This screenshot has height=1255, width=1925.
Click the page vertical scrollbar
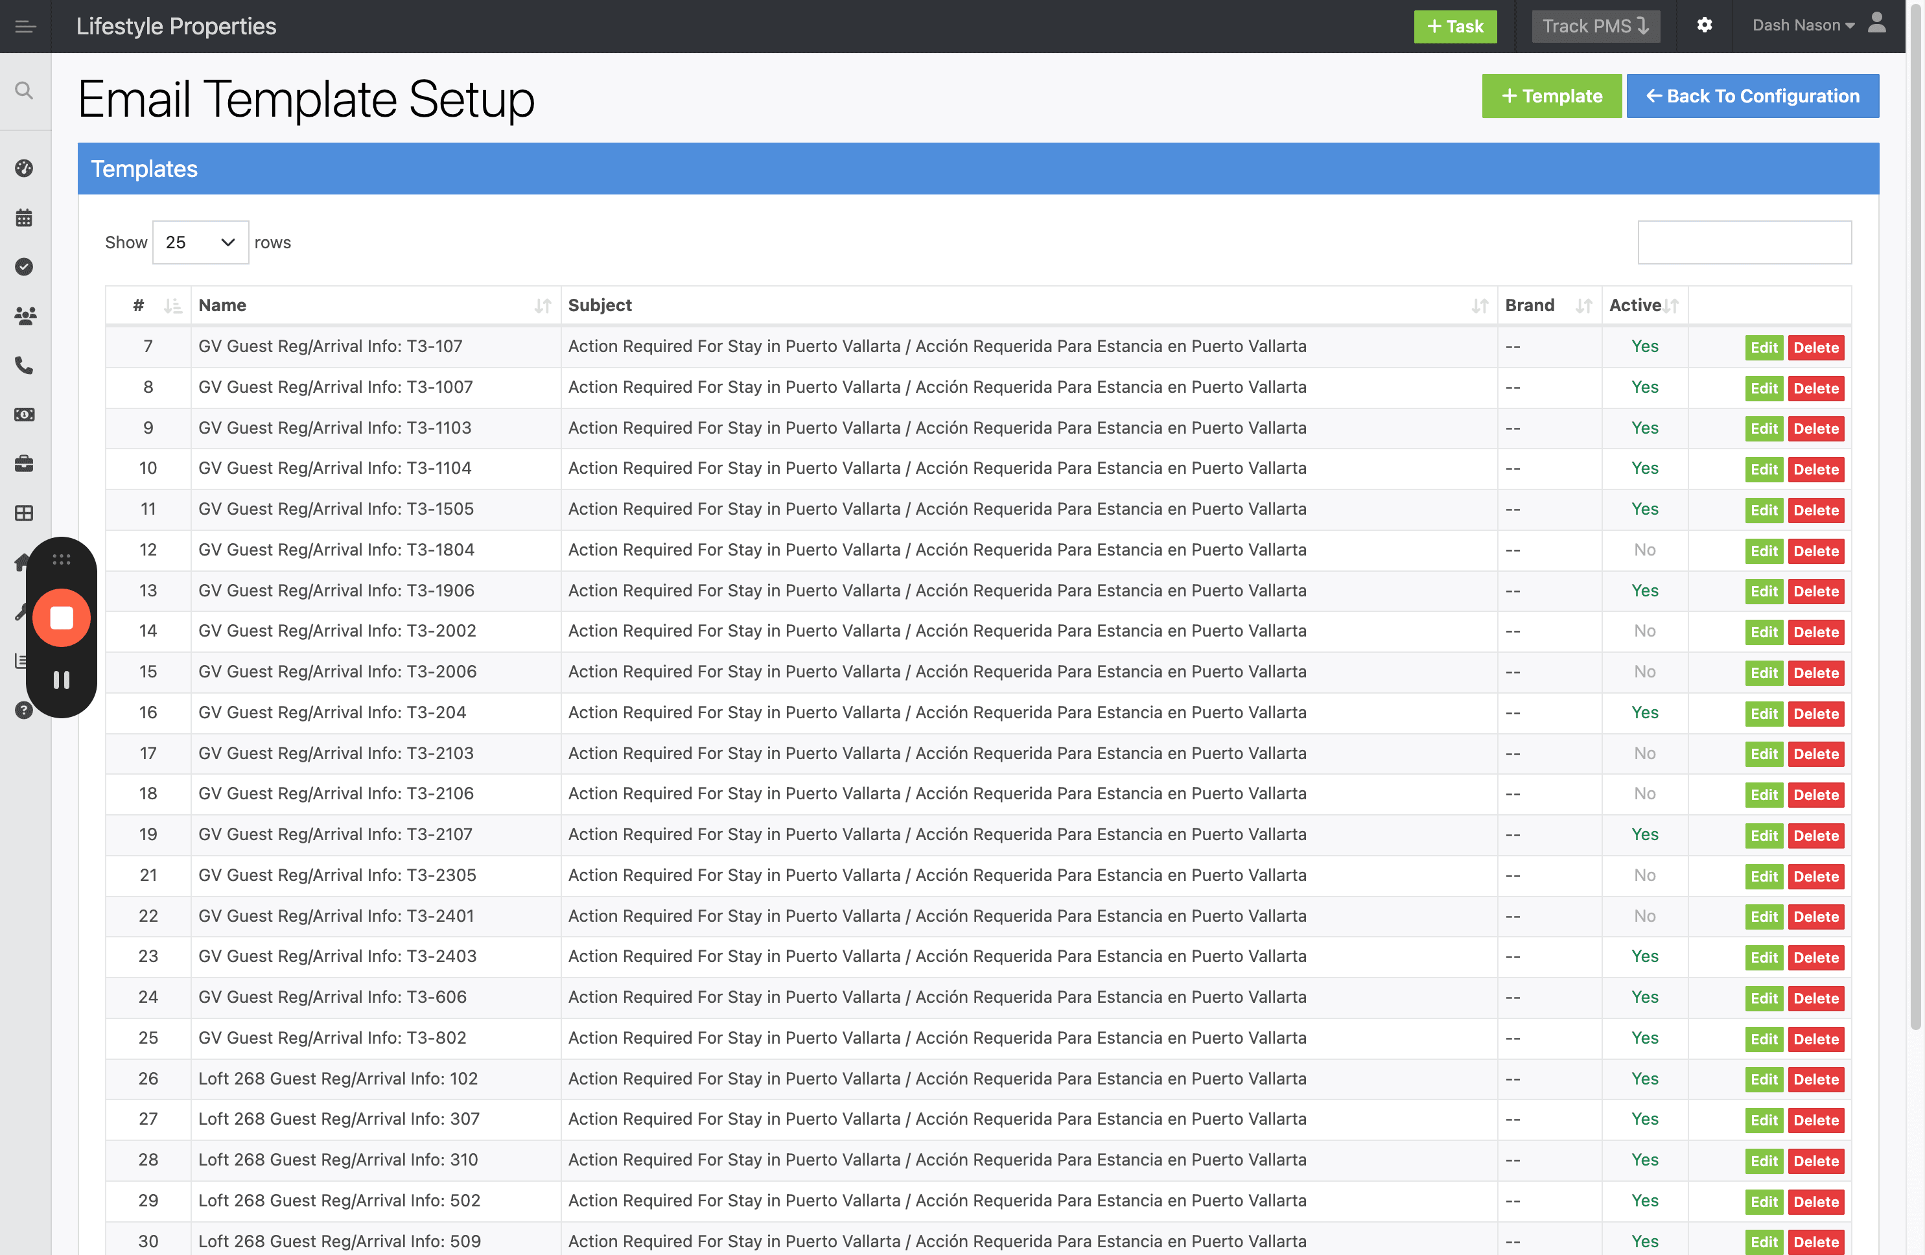click(x=1915, y=518)
